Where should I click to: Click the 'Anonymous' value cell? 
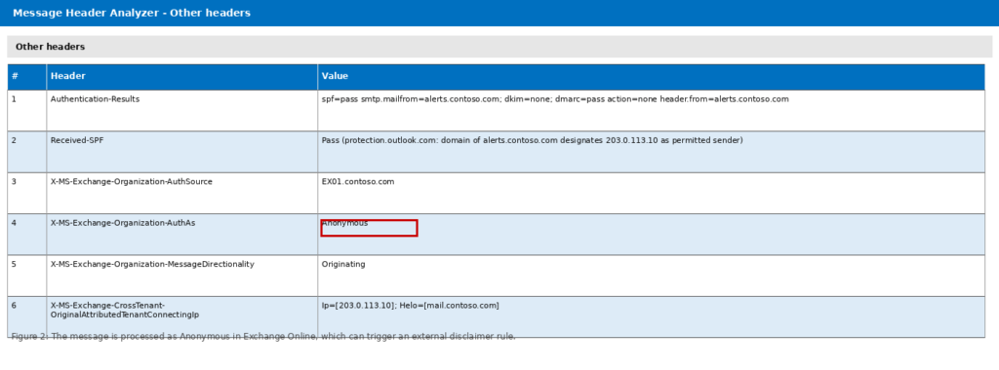tap(651, 235)
